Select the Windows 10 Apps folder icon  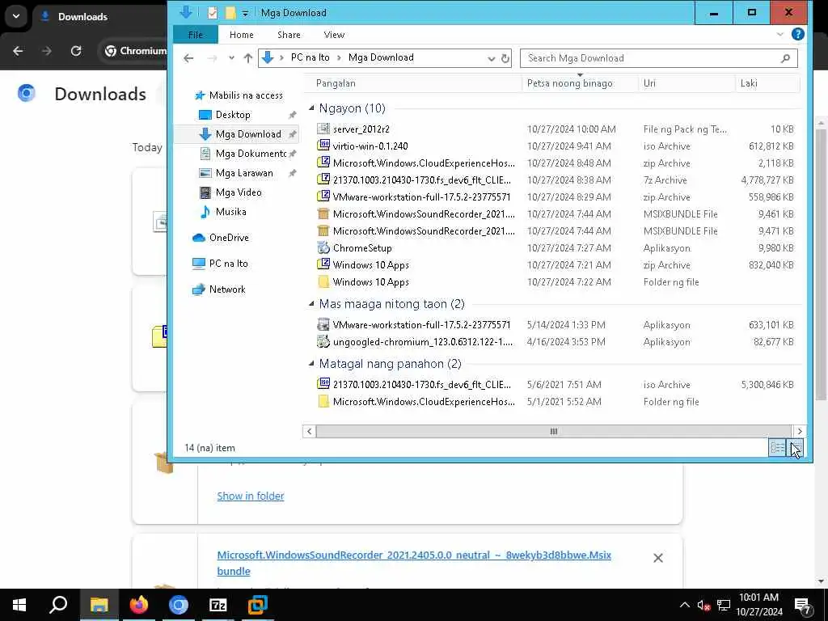point(323,281)
